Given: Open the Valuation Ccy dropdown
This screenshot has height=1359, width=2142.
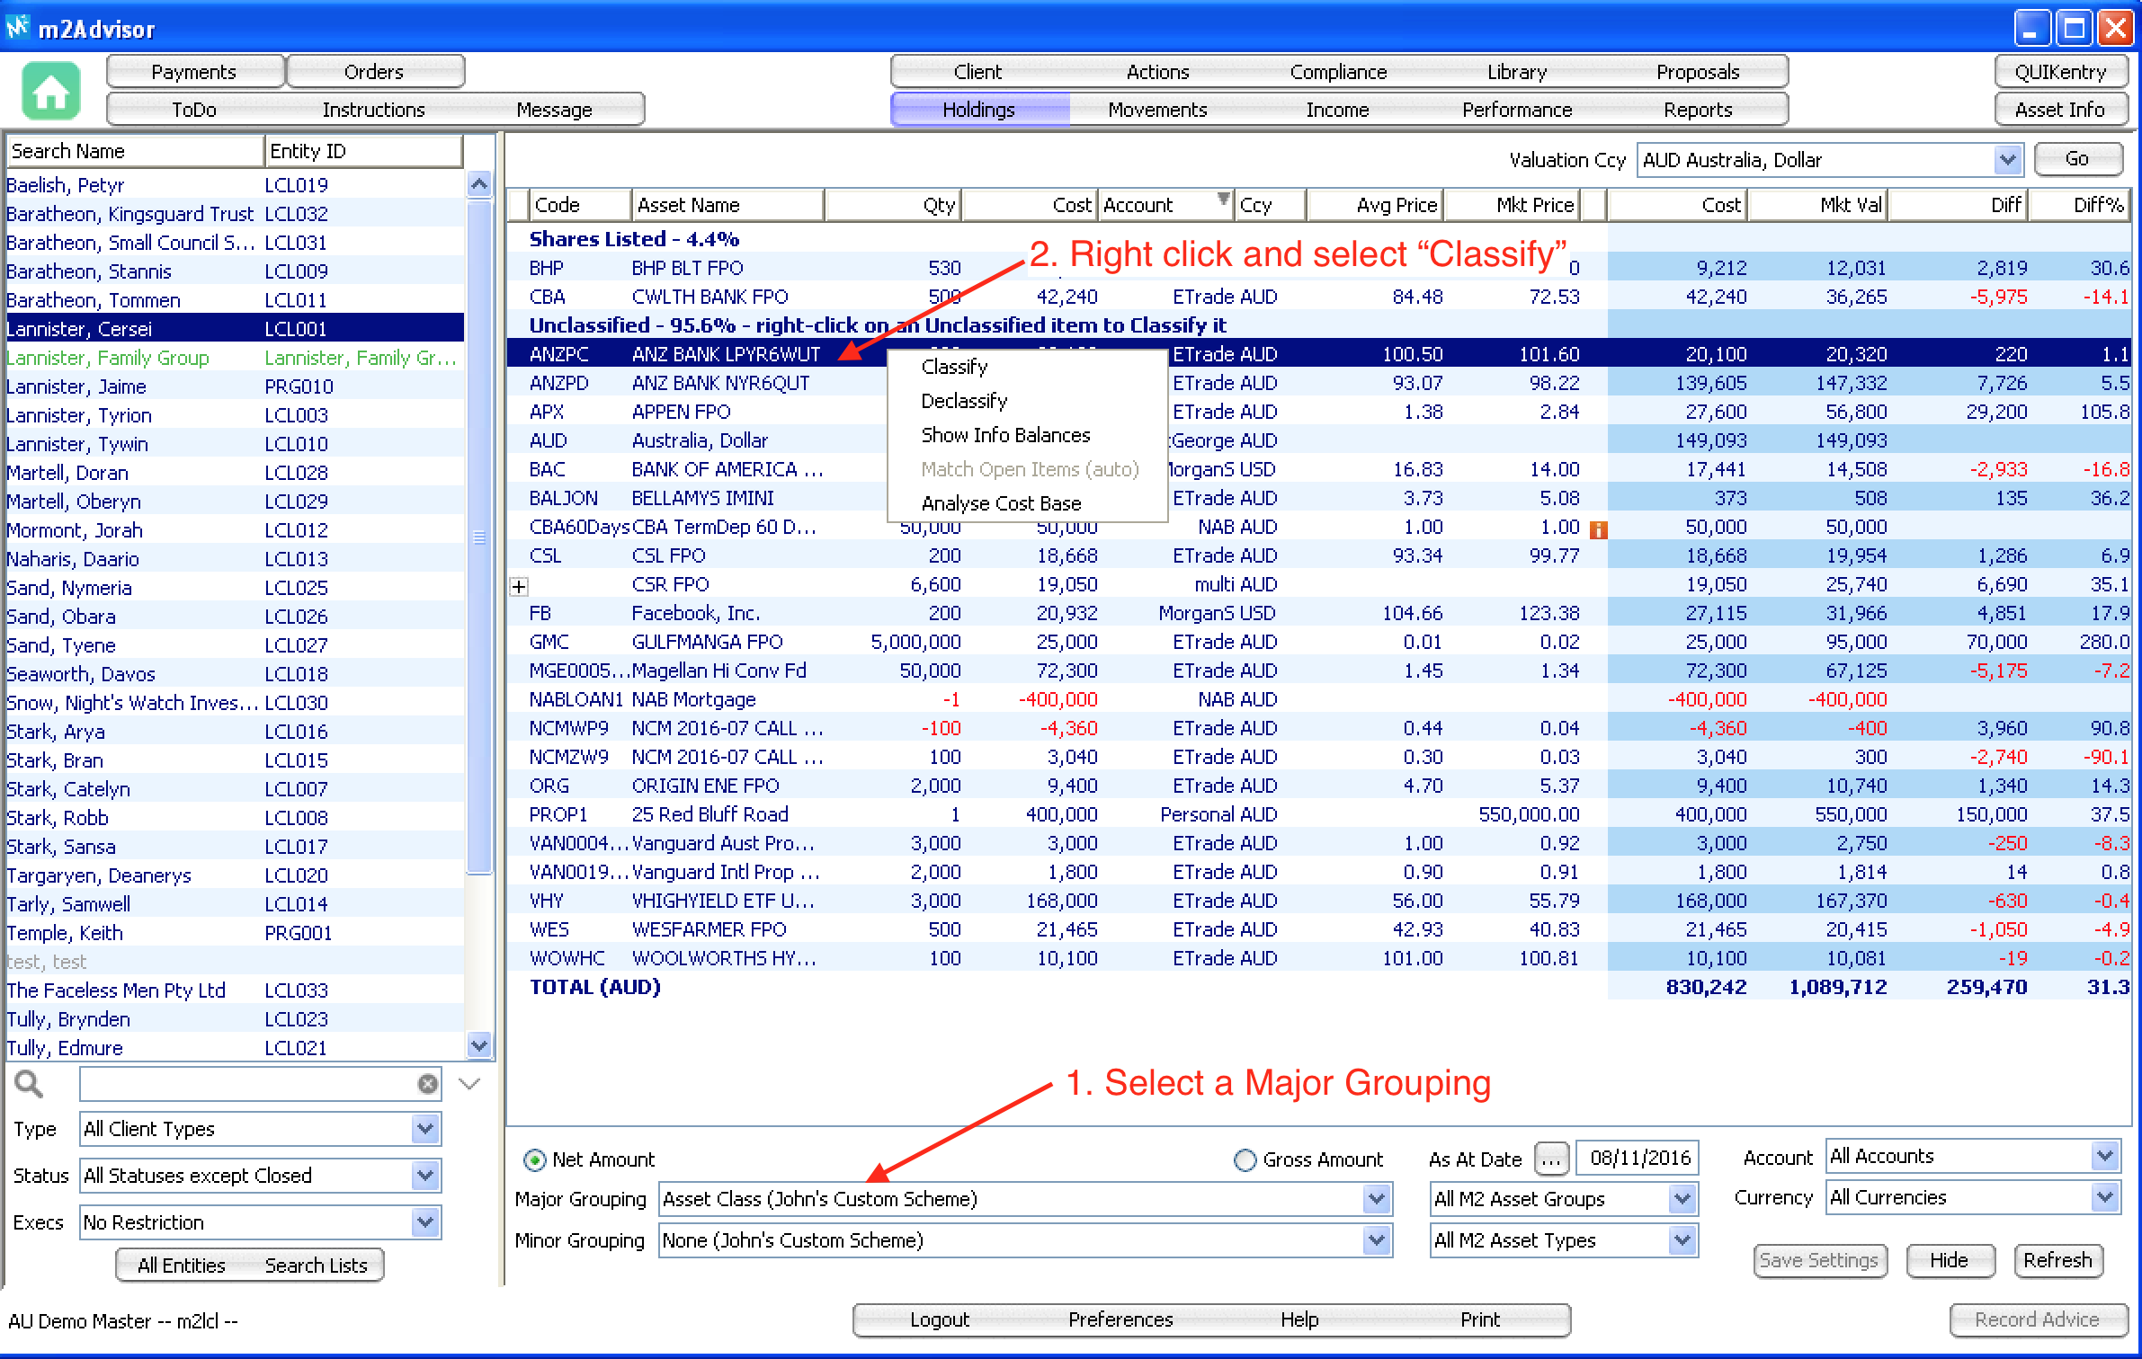Looking at the screenshot, I should [2007, 160].
